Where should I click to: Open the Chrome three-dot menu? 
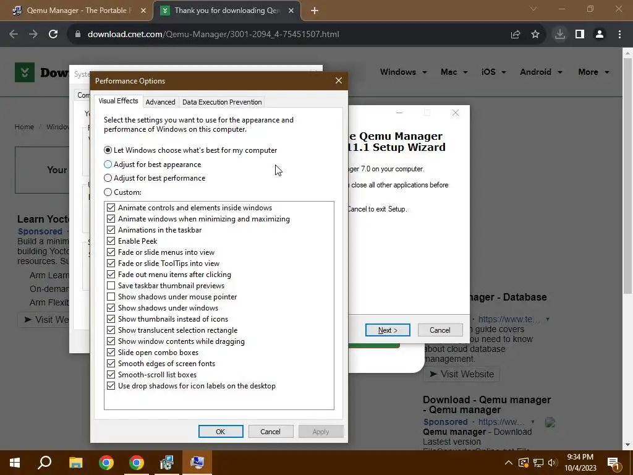point(619,35)
